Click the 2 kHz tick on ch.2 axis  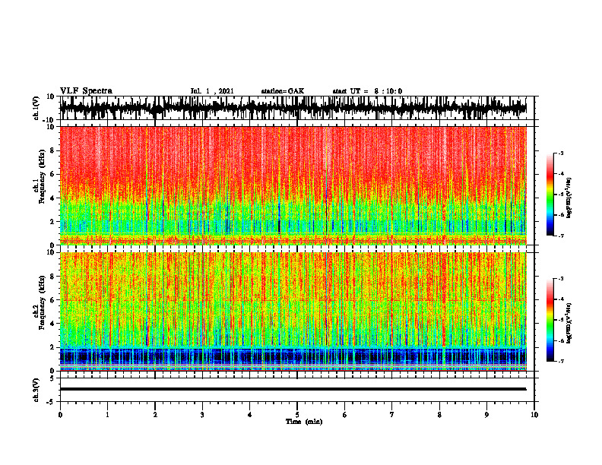(x=52, y=347)
